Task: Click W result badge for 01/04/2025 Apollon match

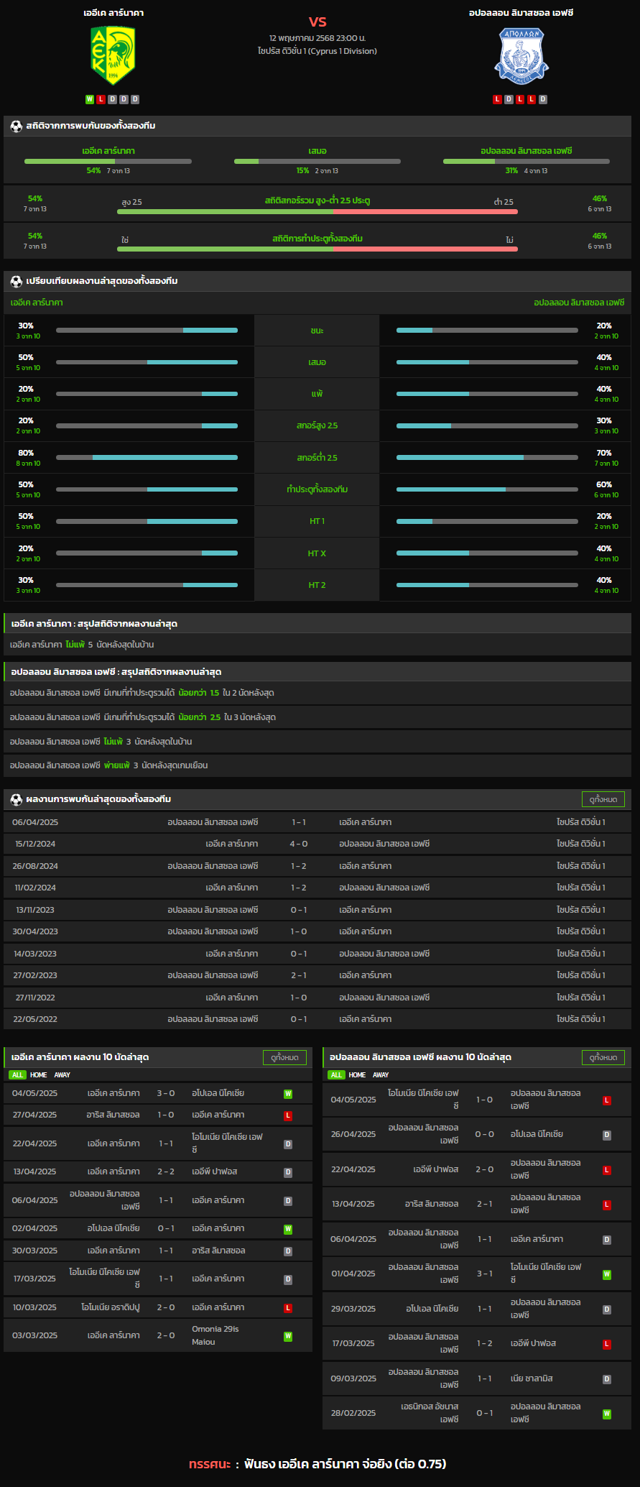Action: click(x=607, y=1274)
